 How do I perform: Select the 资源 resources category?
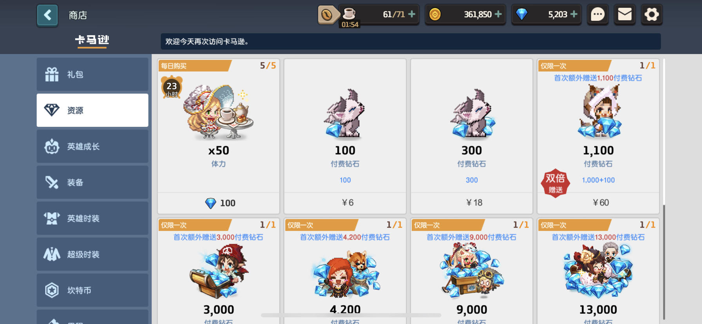[x=92, y=110]
